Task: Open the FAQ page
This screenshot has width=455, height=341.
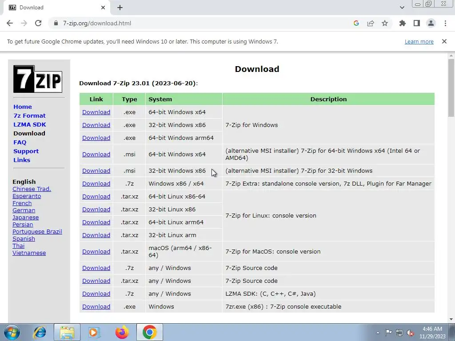Action: tap(20, 143)
